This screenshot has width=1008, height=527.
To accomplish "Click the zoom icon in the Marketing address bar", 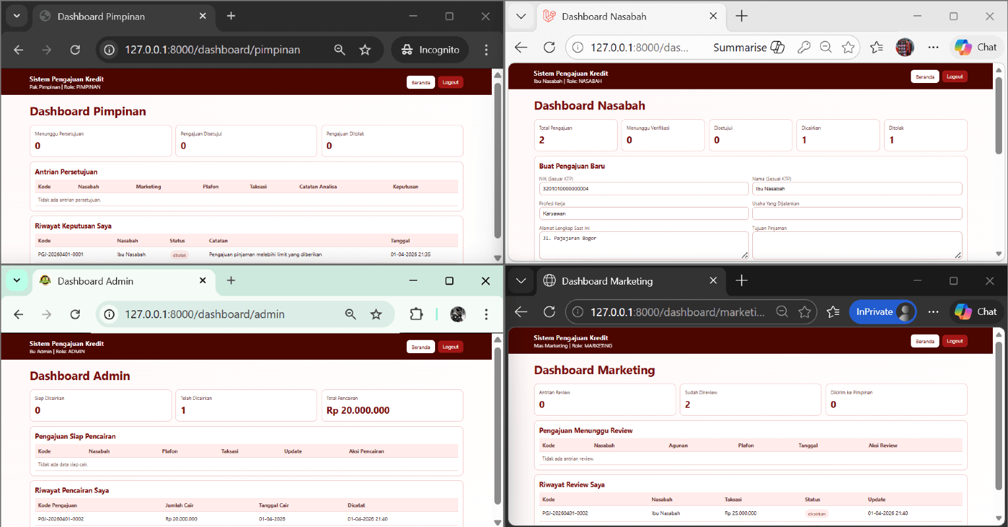I will [782, 312].
